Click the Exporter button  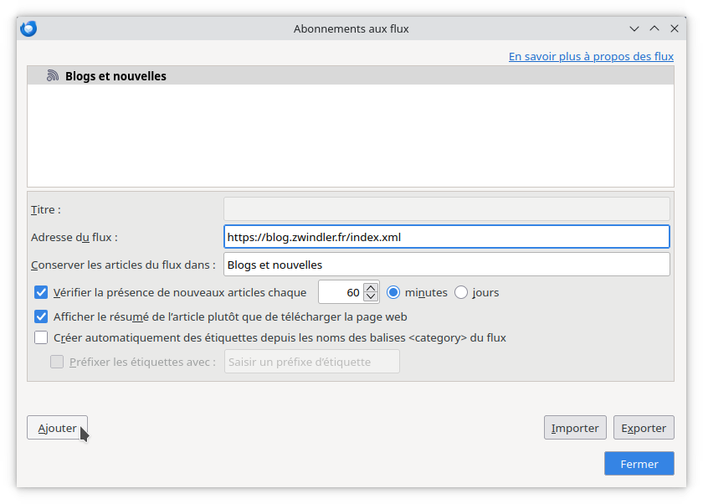click(644, 428)
